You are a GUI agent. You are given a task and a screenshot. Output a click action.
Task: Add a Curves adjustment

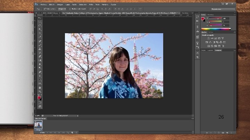pyautogui.click(x=216, y=38)
